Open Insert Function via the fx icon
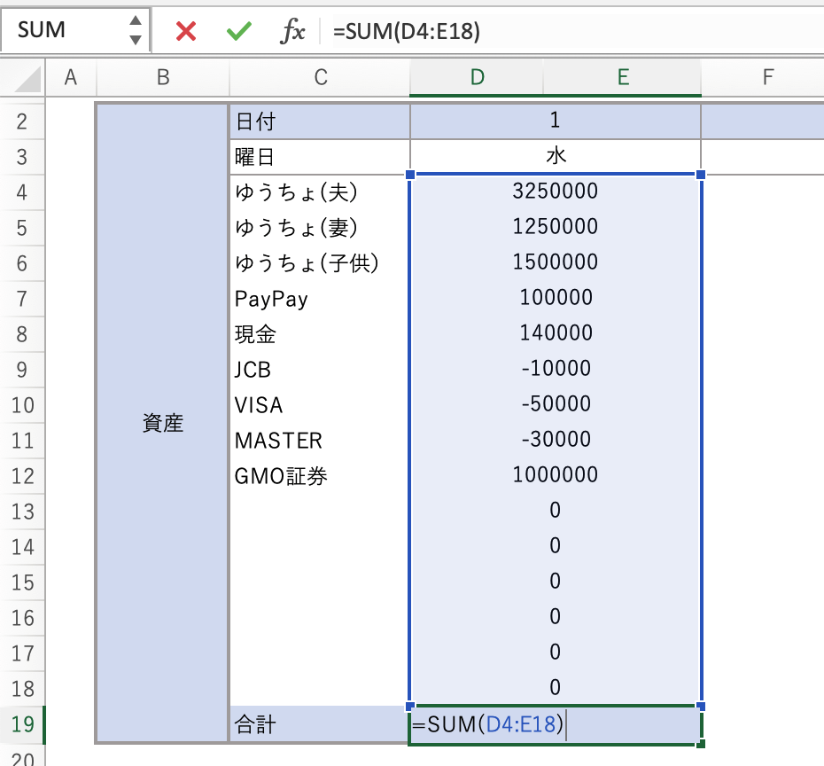824x766 pixels. click(x=292, y=31)
